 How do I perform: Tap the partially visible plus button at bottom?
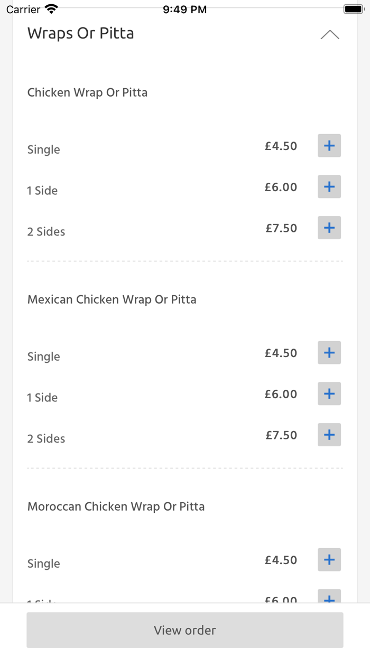329,599
